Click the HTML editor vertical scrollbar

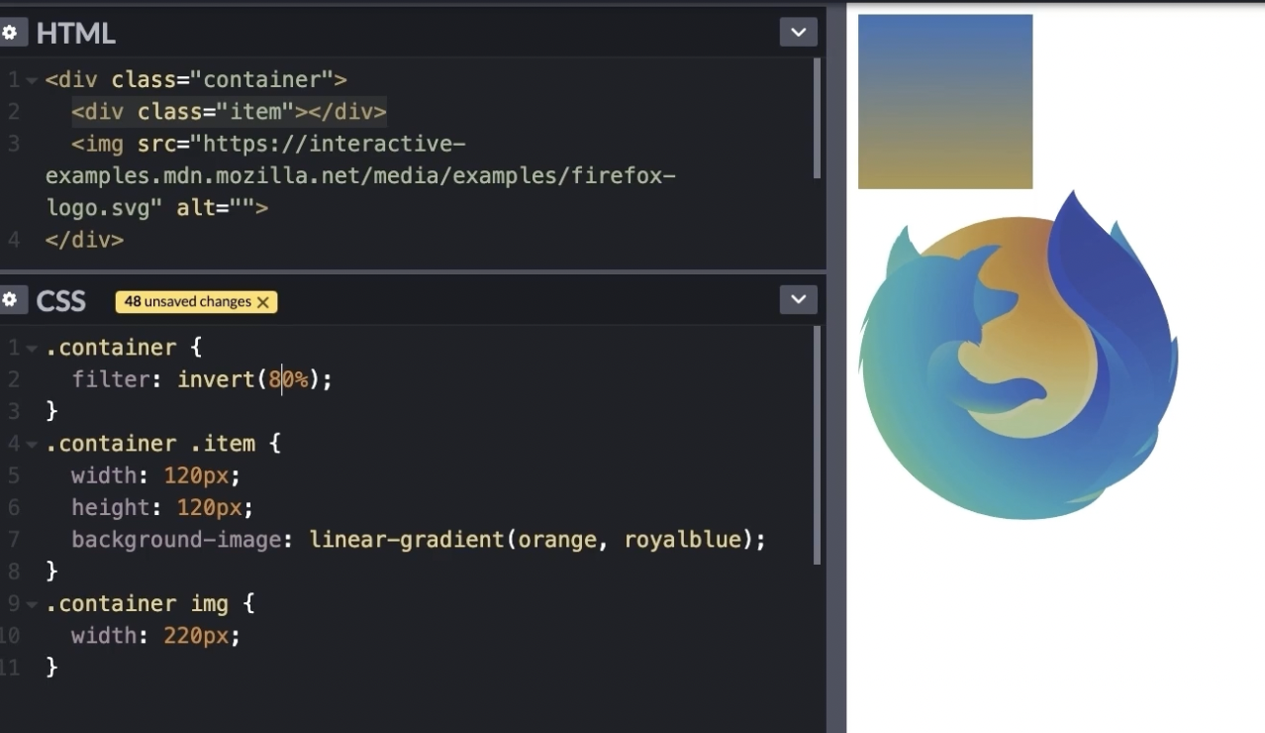817,118
